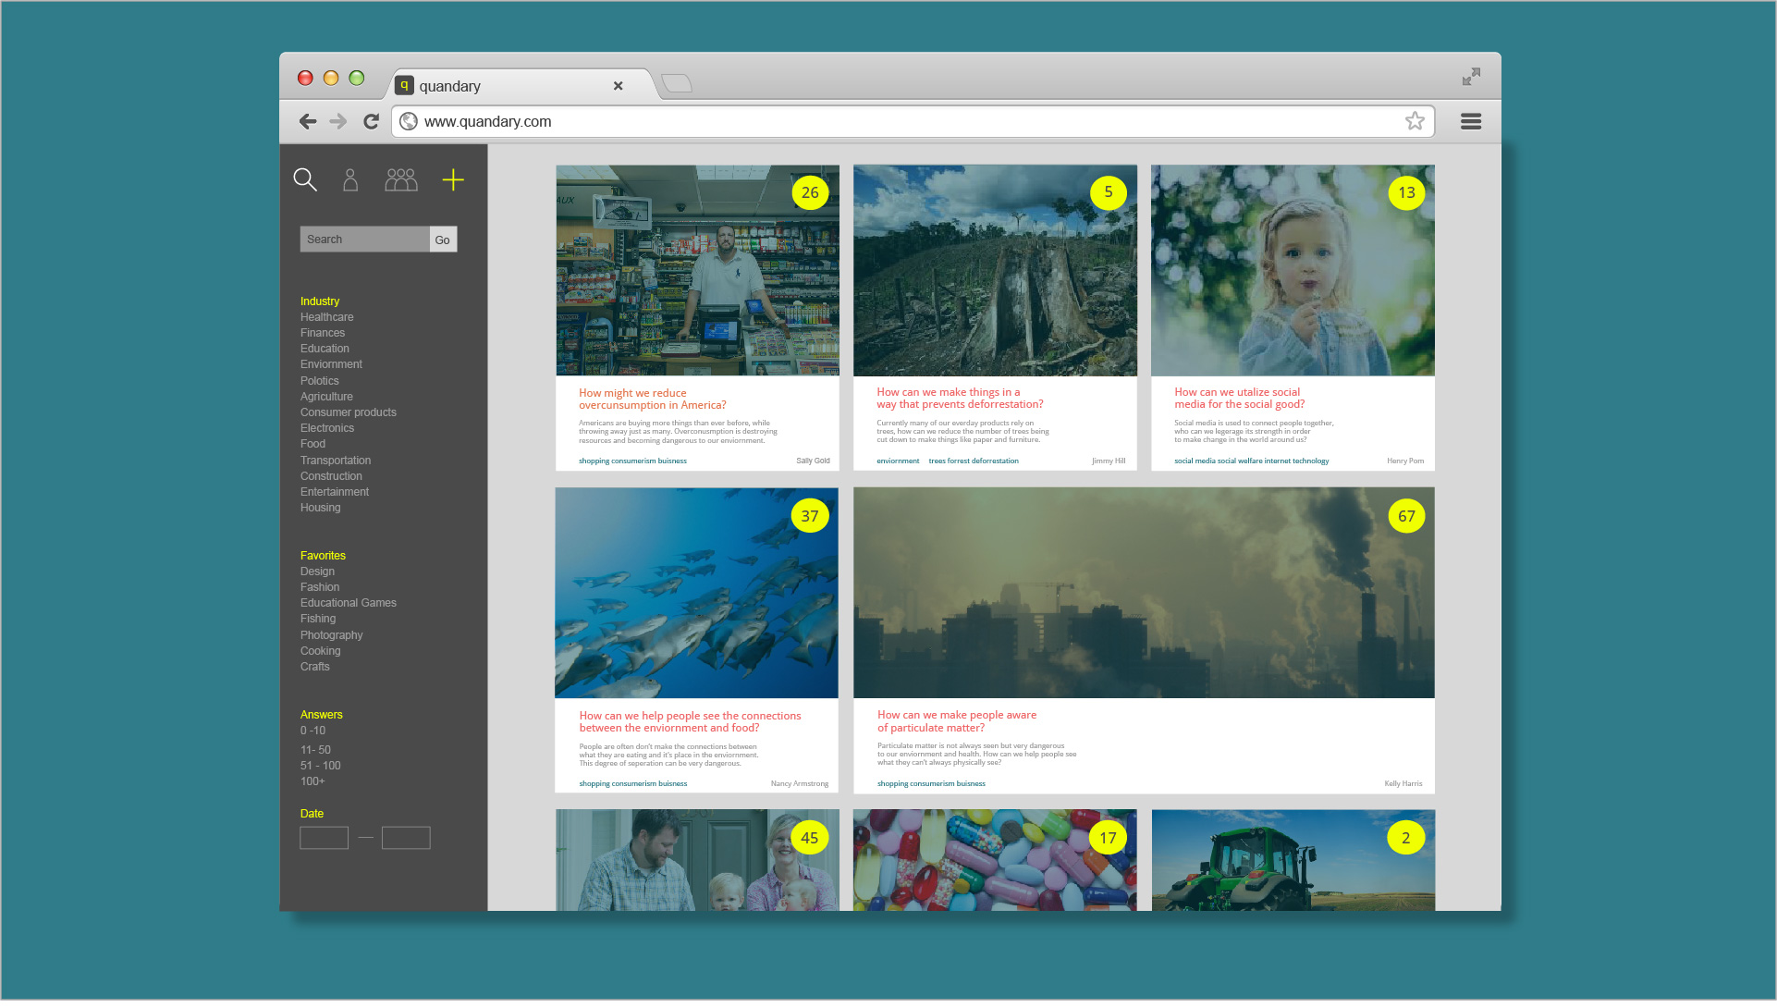This screenshot has height=1008, width=1777.
Task: Open the deforestation photo card
Action: click(995, 271)
